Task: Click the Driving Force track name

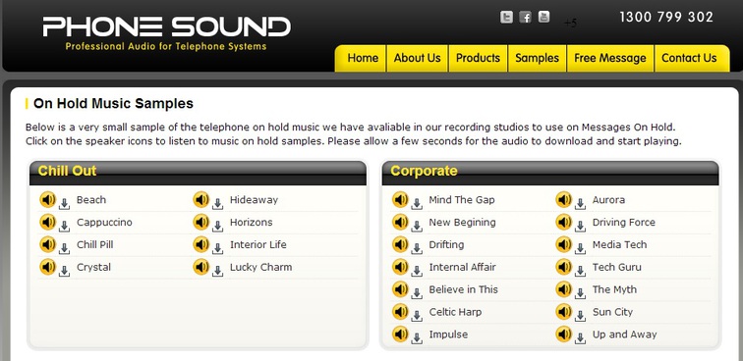Action: [623, 223]
